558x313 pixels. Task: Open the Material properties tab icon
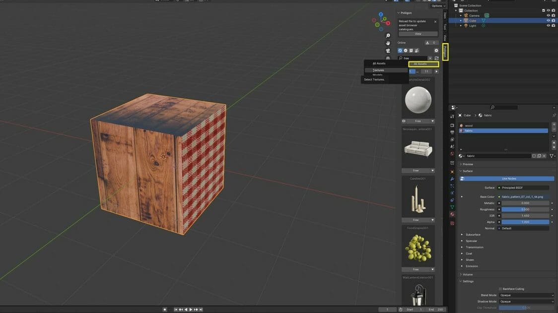[x=452, y=214]
